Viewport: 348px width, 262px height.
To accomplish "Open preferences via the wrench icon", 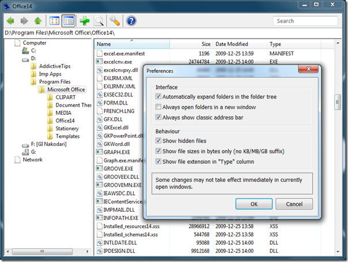I will (115, 21).
